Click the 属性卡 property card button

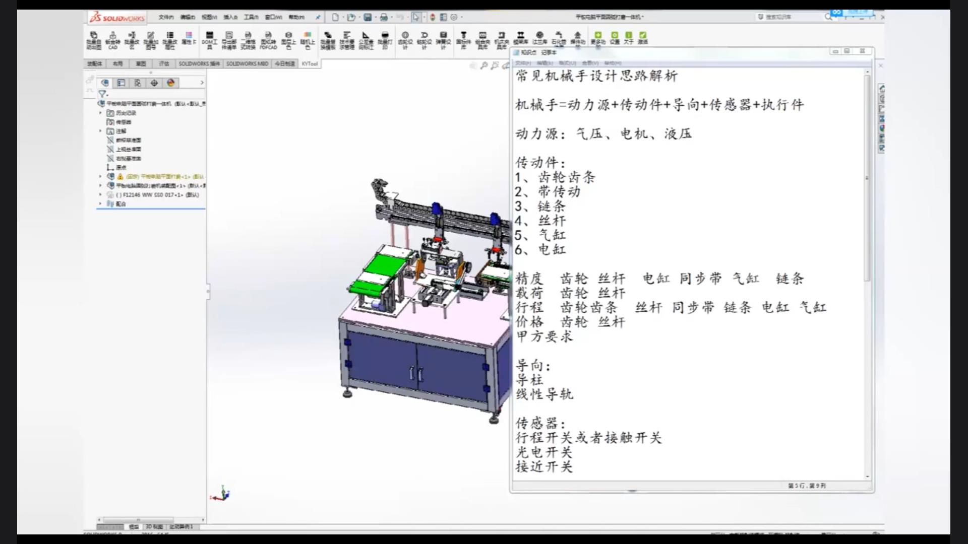(x=188, y=38)
